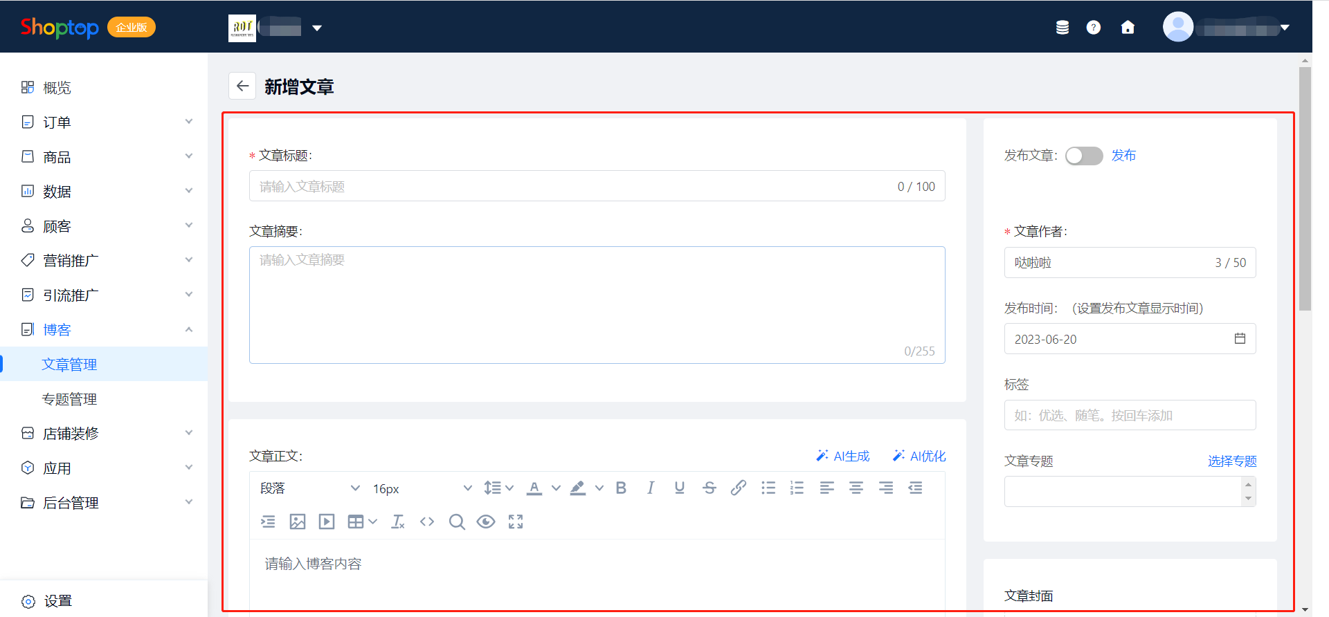Insert an image into the article
The height and width of the screenshot is (617, 1329).
tap(298, 522)
